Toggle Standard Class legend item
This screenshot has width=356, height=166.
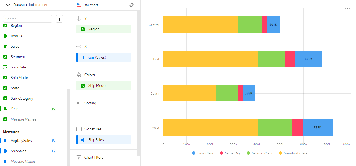point(293,153)
